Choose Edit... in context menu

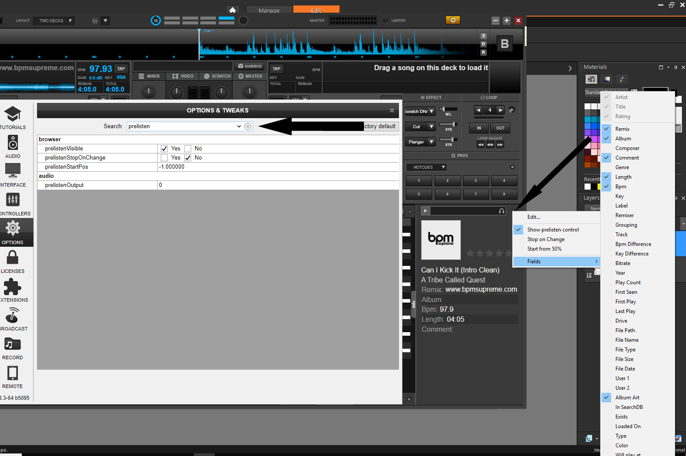click(557, 217)
